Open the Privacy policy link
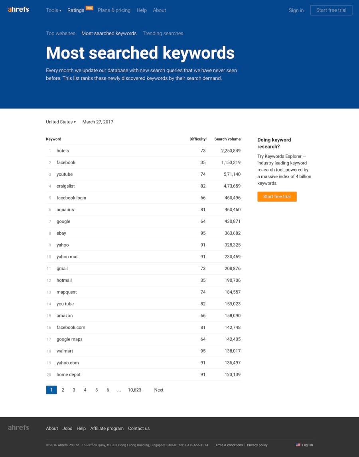The width and height of the screenshot is (359, 457). 257,445
